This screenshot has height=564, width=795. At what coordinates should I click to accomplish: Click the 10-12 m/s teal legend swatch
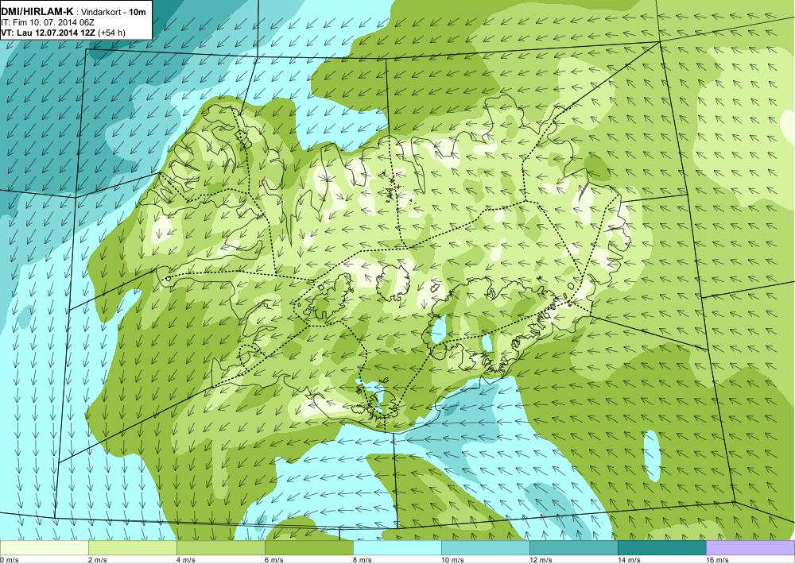(485, 548)
